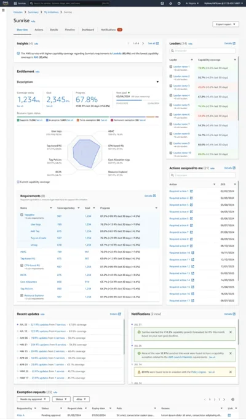Open the AWS Services grid menu
Image resolution: width=246 pixels, height=419 pixels.
coord(20,3)
